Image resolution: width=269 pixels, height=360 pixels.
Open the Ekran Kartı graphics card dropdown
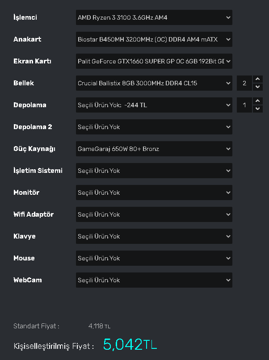[154, 61]
